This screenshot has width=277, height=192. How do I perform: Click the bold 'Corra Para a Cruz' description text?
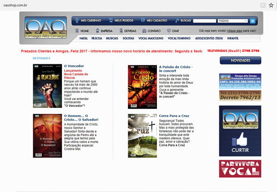172,145
